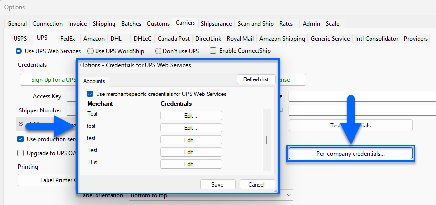The height and width of the screenshot is (205, 436).
Task: Switch to Scan and Ship tab
Action: coord(255,24)
